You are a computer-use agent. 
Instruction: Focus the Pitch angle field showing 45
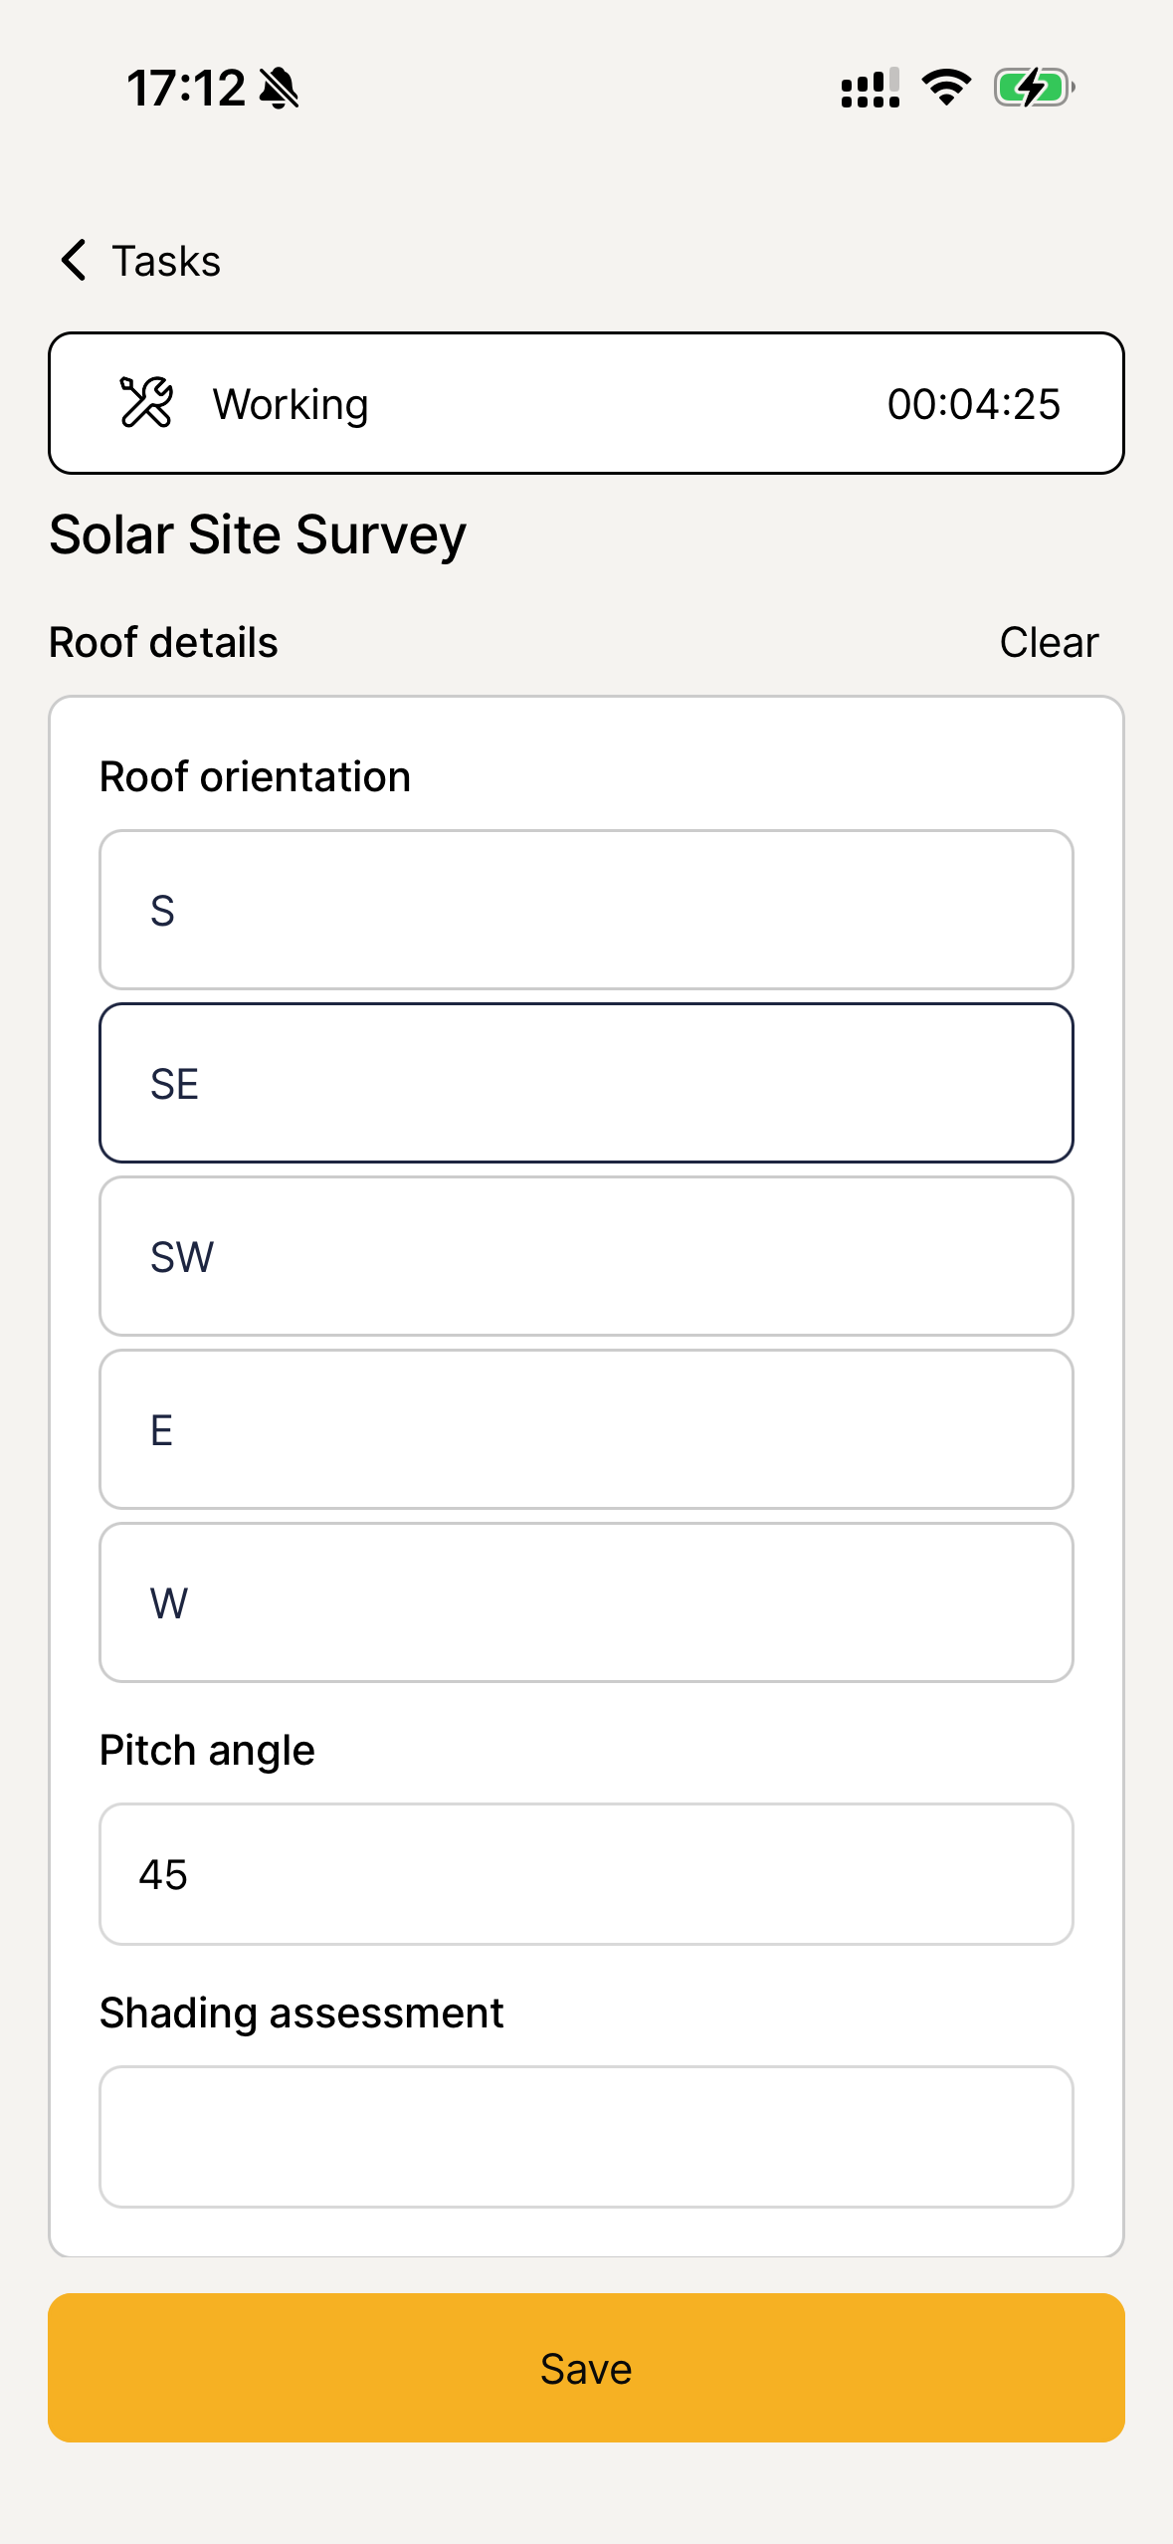tap(586, 1874)
